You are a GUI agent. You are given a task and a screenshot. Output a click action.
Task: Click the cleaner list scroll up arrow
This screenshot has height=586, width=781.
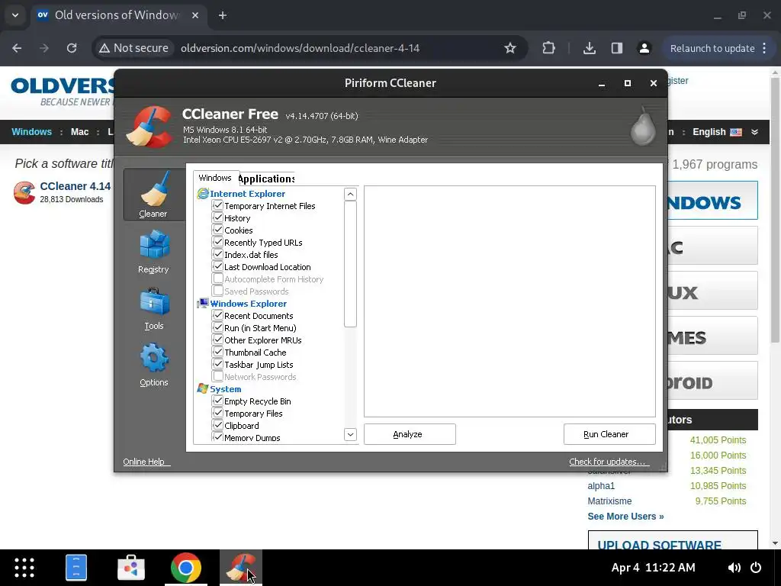point(350,195)
